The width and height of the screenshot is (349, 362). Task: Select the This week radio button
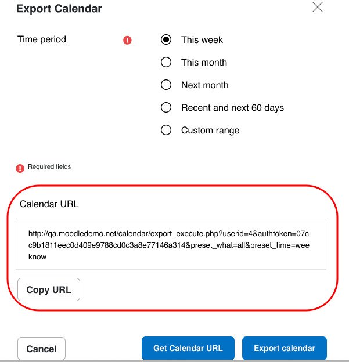(166, 39)
